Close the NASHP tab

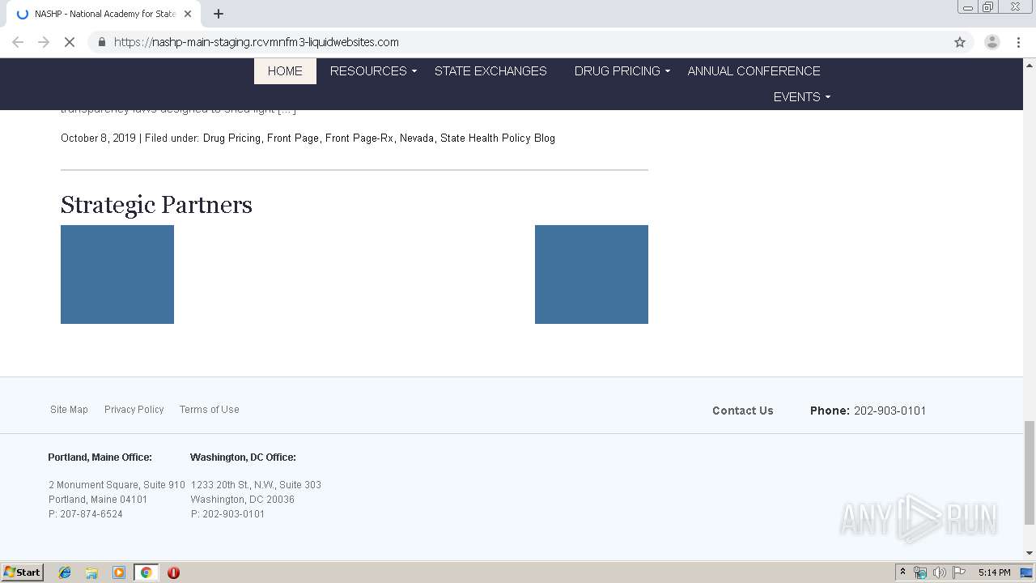[x=188, y=14]
